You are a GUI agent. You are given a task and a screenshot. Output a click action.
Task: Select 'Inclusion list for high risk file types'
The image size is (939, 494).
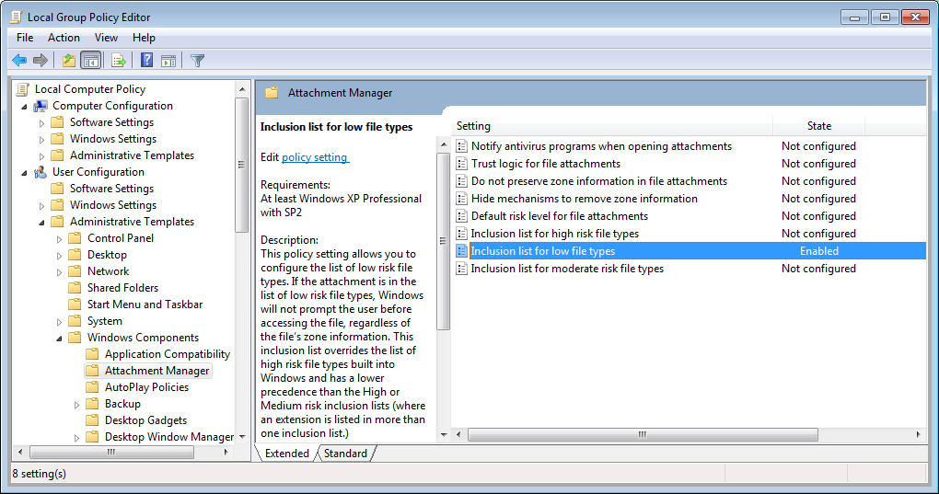pos(554,234)
